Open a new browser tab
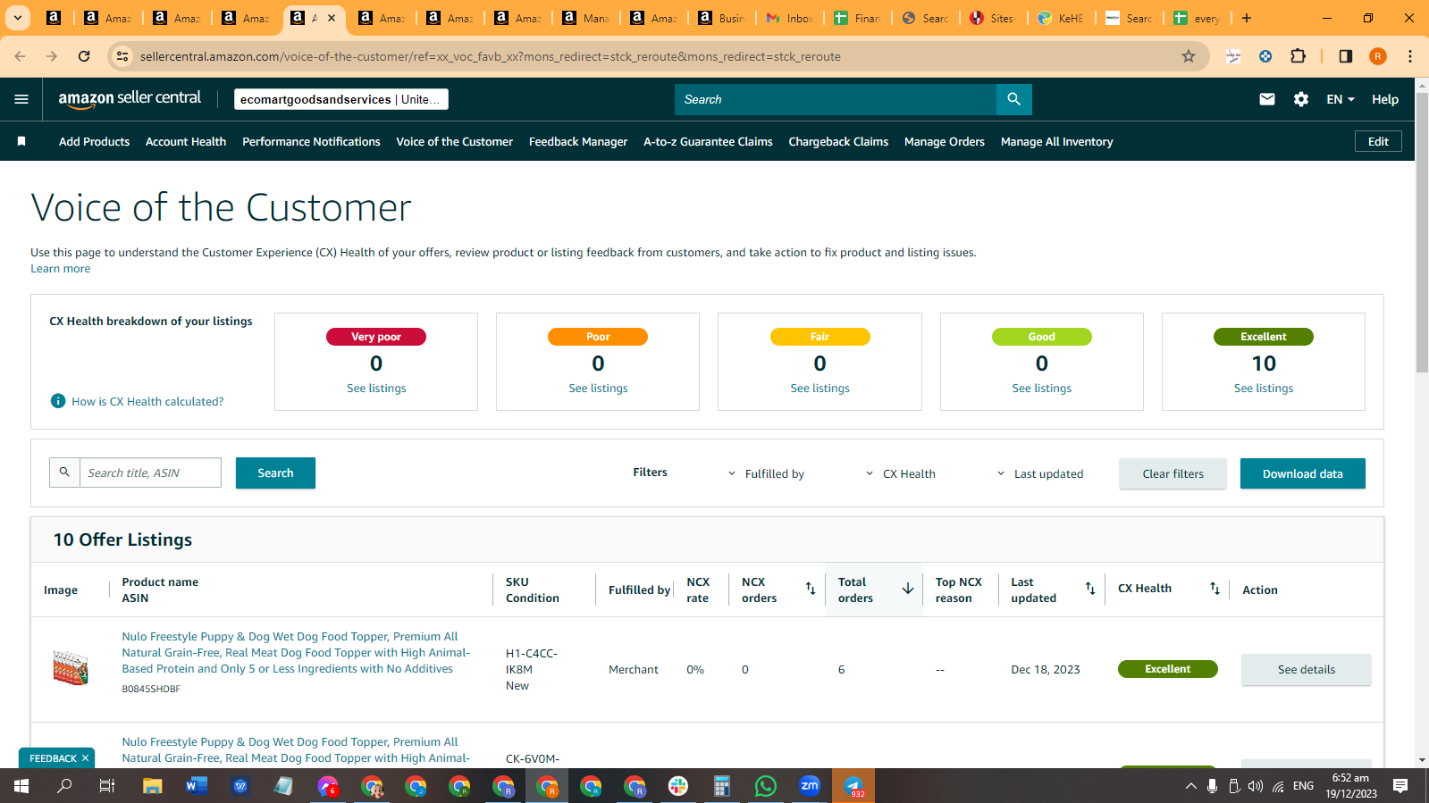Image resolution: width=1429 pixels, height=803 pixels. [x=1247, y=18]
